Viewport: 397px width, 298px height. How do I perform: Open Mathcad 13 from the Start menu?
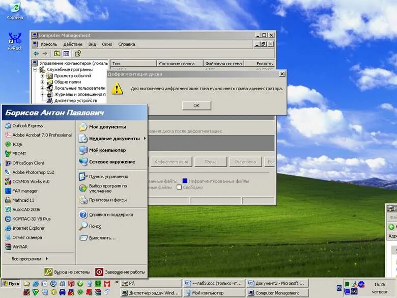click(x=20, y=200)
